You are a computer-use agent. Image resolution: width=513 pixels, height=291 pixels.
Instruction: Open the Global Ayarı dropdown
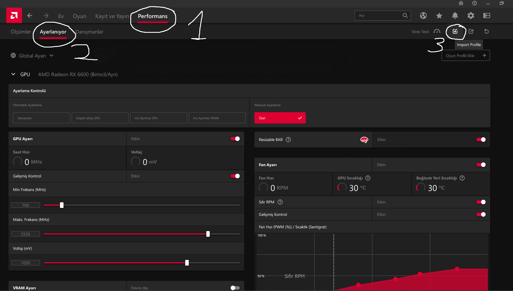32,56
